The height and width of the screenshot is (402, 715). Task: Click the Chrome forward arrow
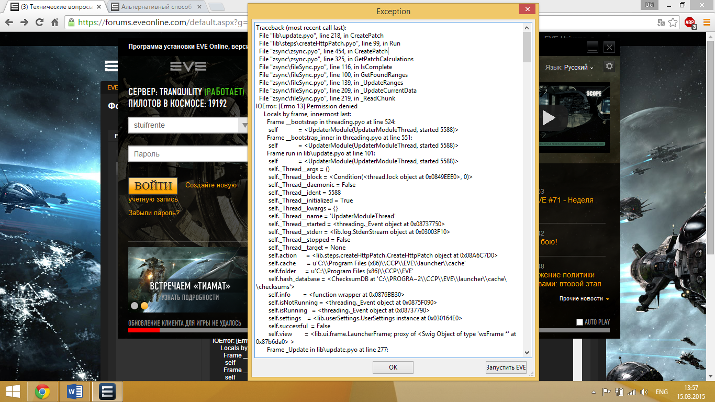[24, 23]
